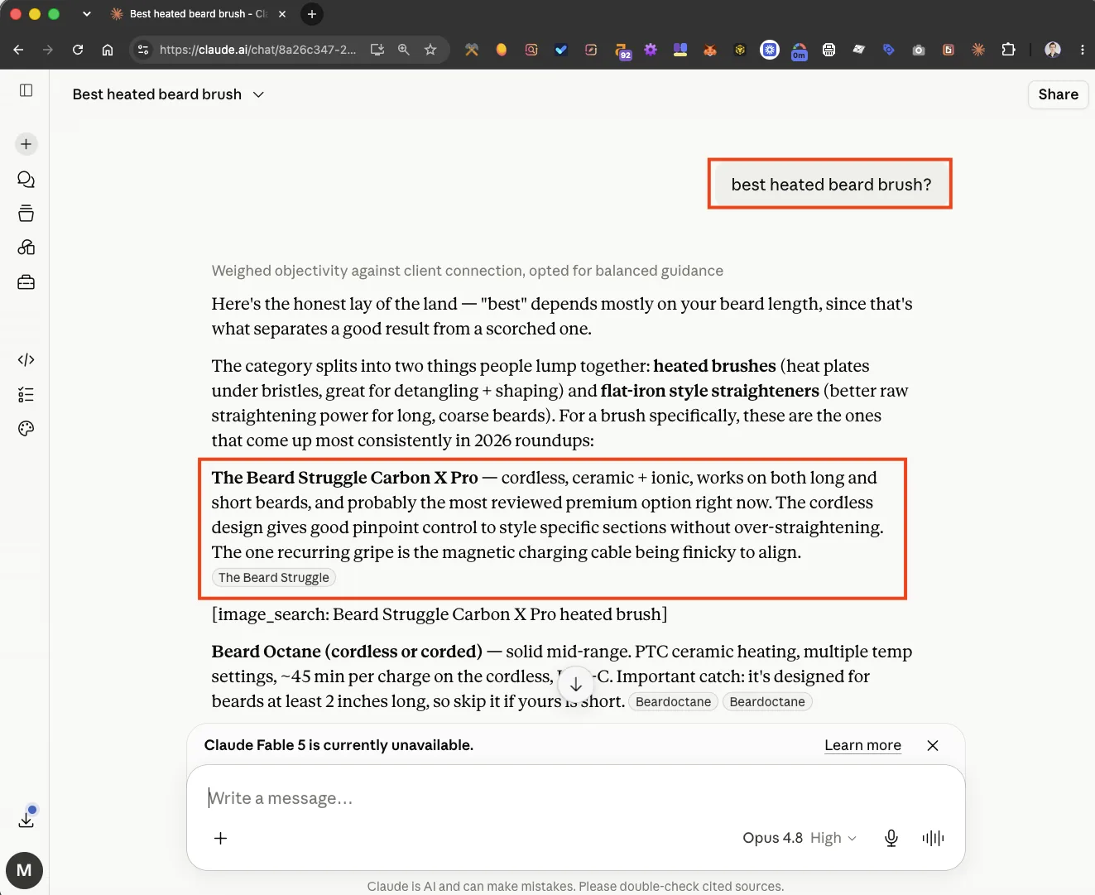Viewport: 1095px width, 895px height.
Task: Reload the claude.ai page
Action: 78,50
